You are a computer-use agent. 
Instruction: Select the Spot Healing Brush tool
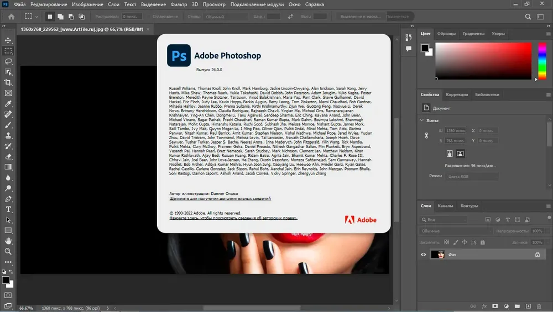point(8,114)
